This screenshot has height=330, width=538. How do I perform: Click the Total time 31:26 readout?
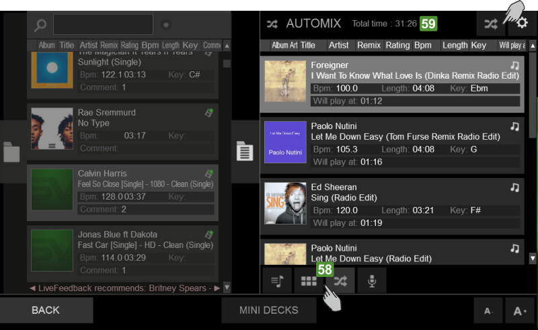384,24
